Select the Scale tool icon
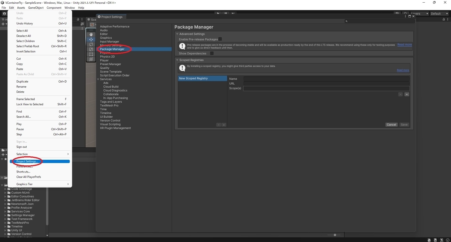This screenshot has width=451, height=242. (91, 49)
